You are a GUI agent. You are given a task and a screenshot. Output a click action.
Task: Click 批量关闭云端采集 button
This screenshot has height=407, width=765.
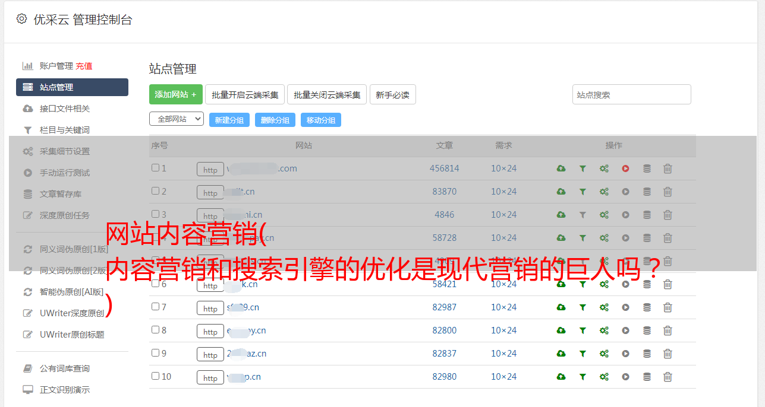point(327,94)
